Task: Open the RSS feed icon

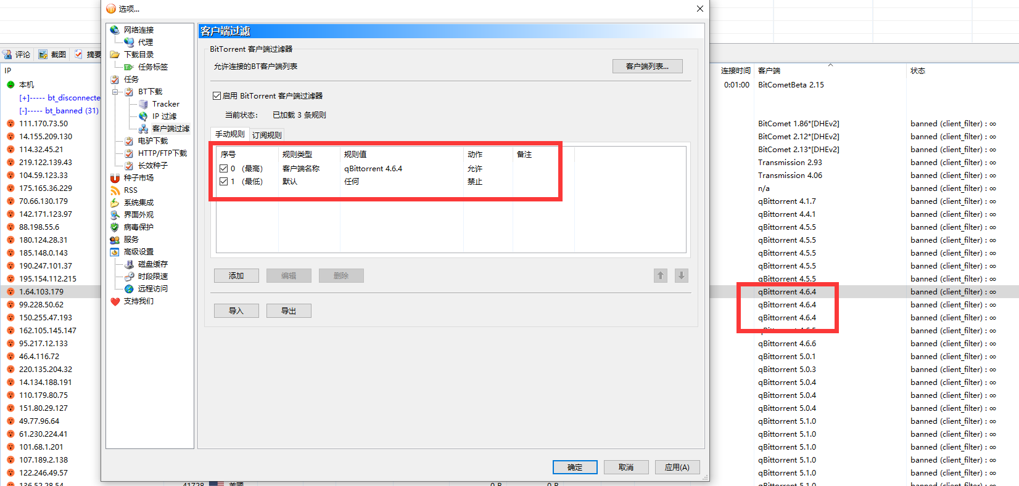Action: coord(115,190)
